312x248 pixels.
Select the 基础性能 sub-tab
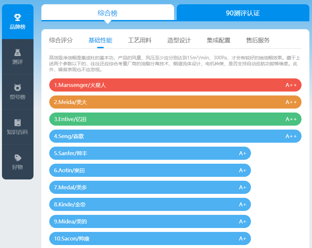pyautogui.click(x=100, y=40)
